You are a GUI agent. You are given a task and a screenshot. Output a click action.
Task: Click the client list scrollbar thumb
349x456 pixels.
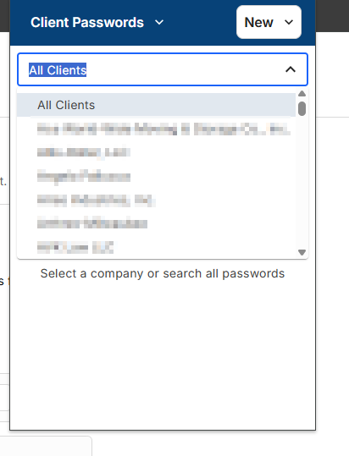[302, 108]
